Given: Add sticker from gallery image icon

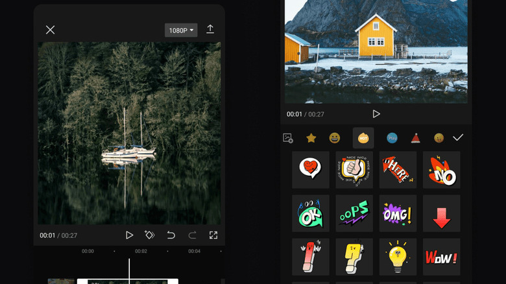Looking at the screenshot, I should [288, 138].
